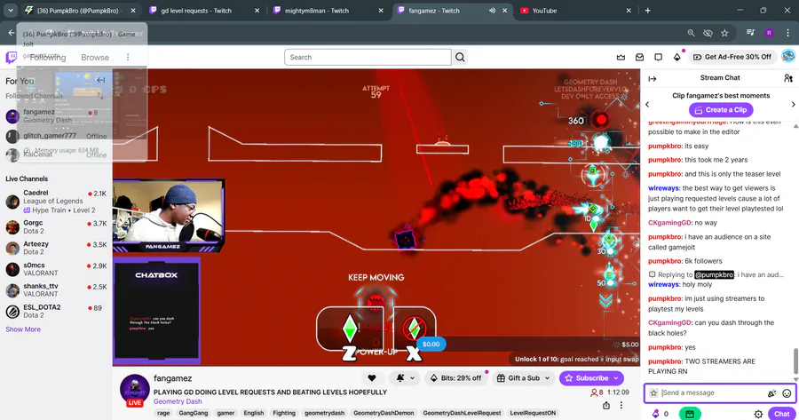
Task: Open a new browser tab
Action: [x=648, y=10]
